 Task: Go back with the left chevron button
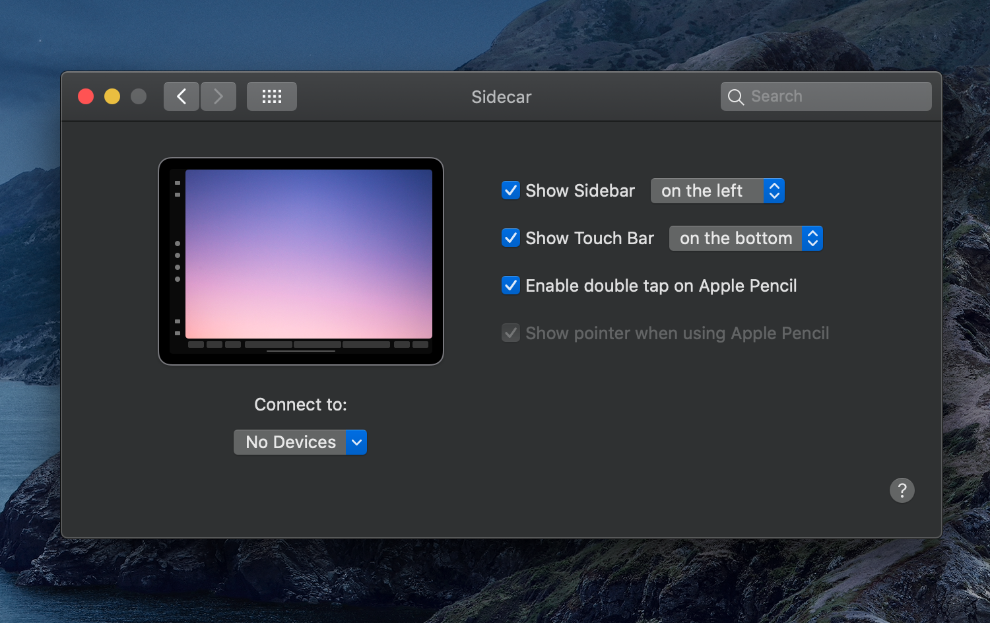pyautogui.click(x=181, y=96)
